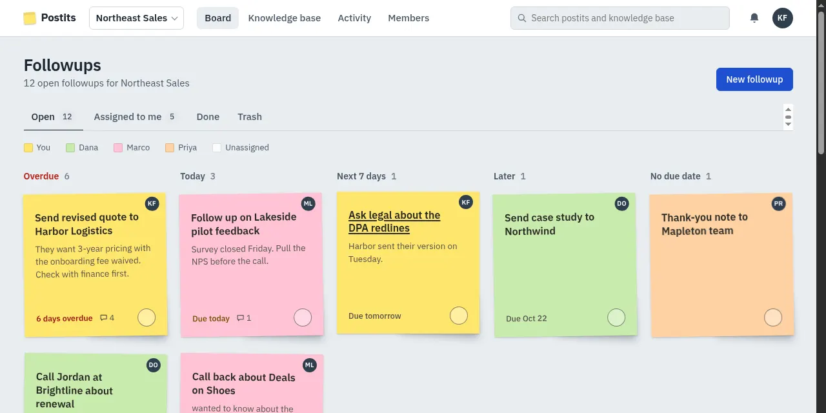This screenshot has height=413, width=826.
Task: Click the tabs row scroll-down arrow
Action: coord(788,125)
